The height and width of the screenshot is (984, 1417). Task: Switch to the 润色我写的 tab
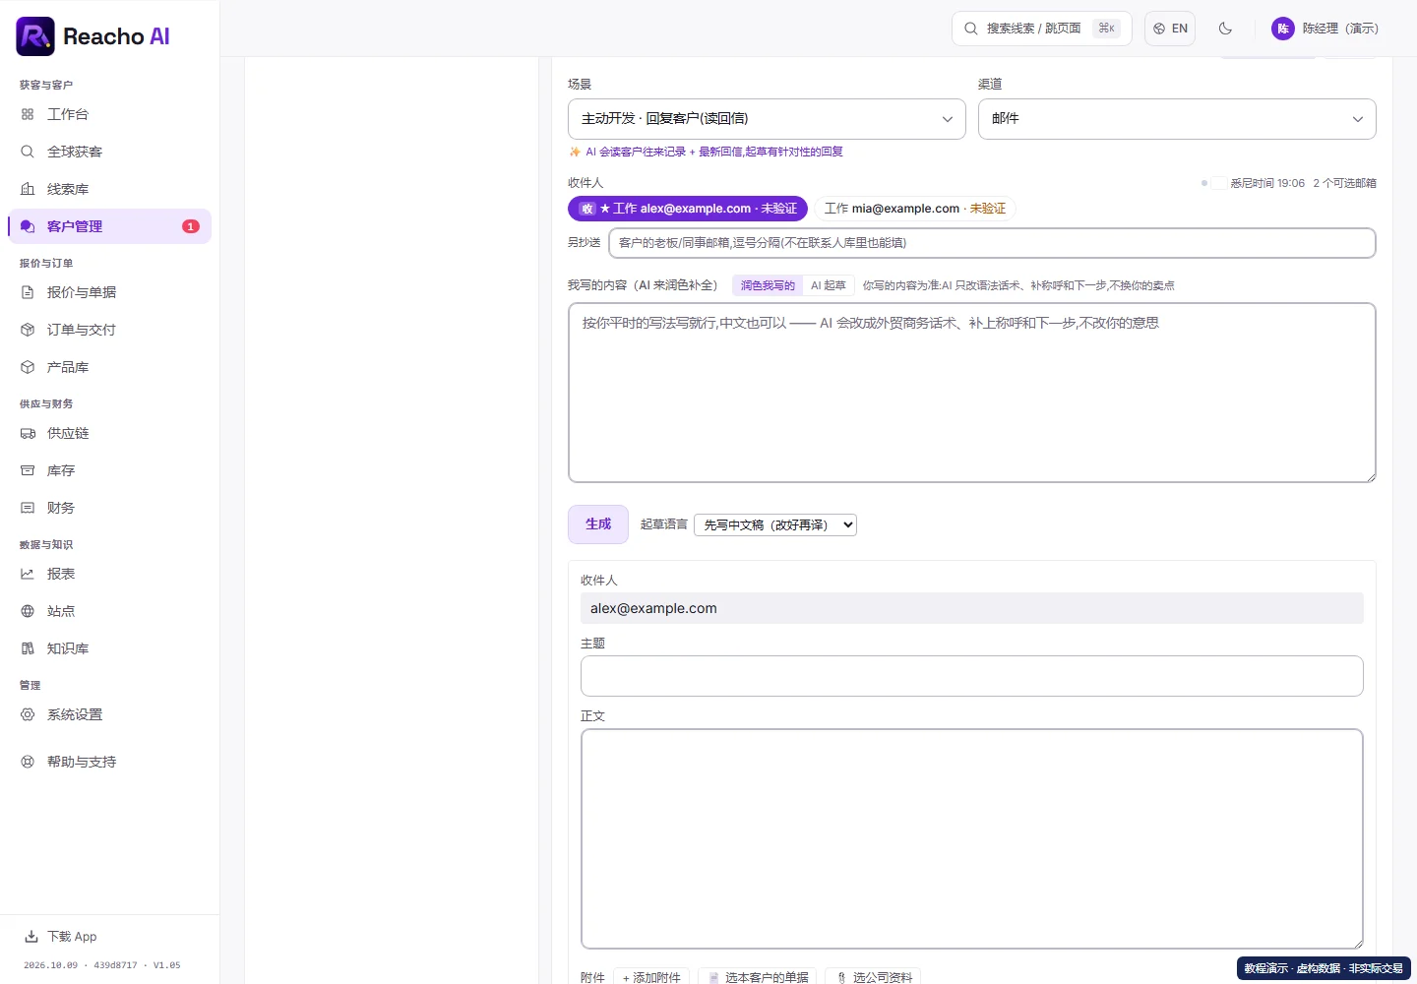[x=768, y=285]
